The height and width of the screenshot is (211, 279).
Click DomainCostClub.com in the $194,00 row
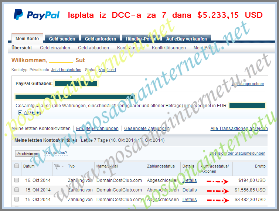click(x=119, y=180)
